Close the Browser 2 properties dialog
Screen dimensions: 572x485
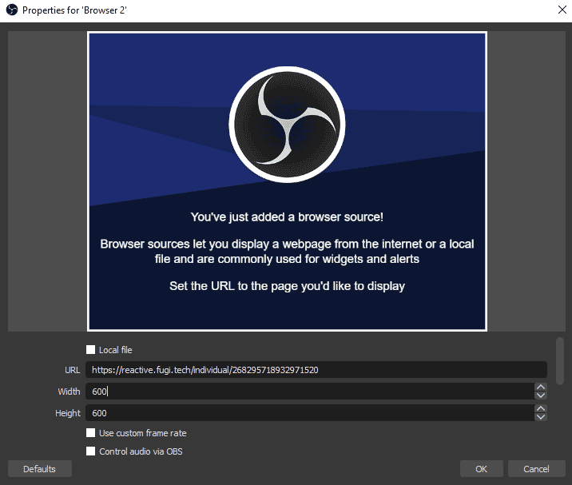click(x=562, y=10)
